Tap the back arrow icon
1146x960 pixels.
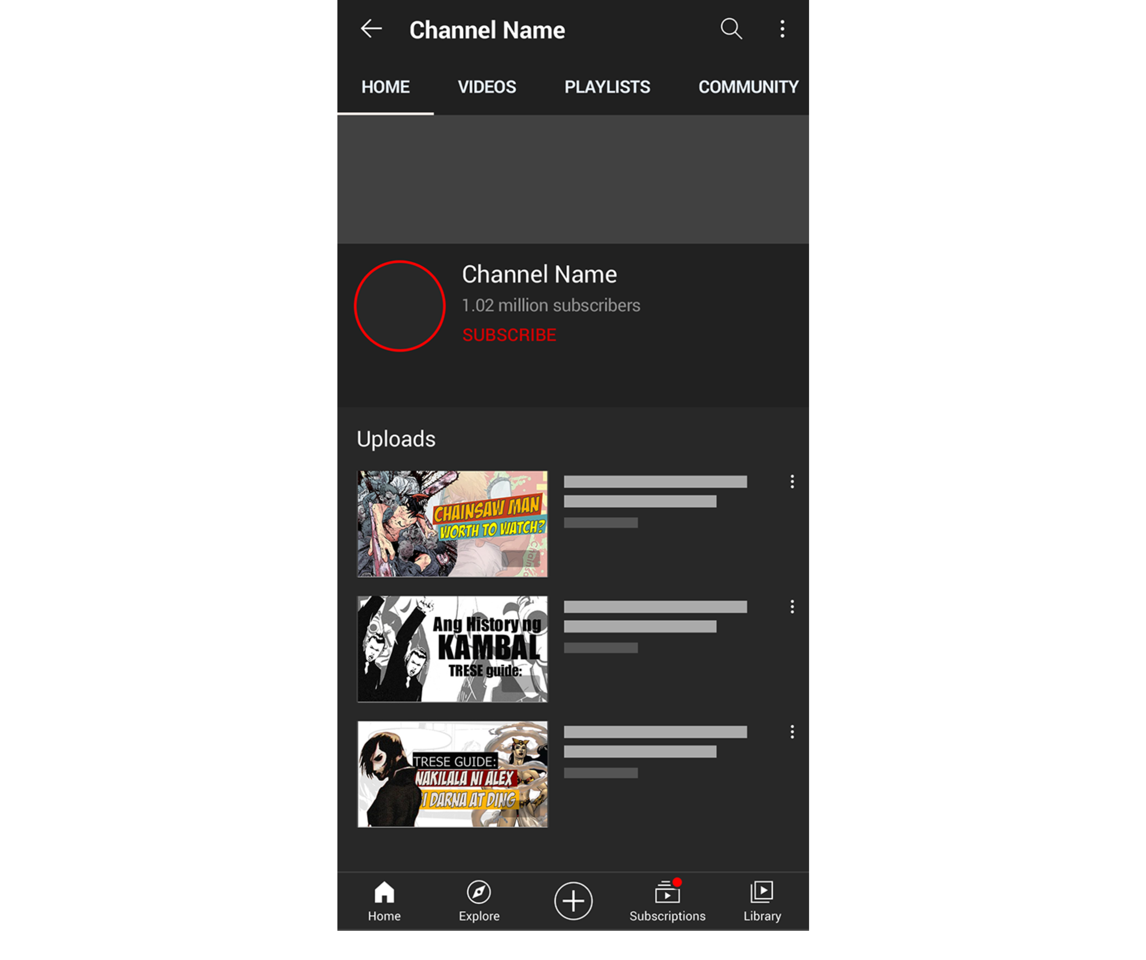click(x=371, y=28)
